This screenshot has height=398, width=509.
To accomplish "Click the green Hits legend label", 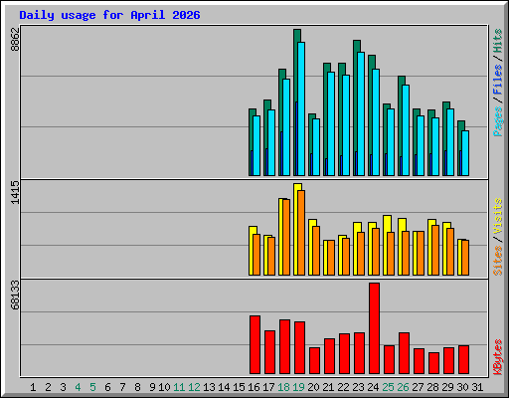I will [x=498, y=41].
